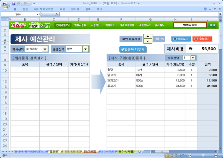
Task: Click the Undo icon in Quick Access
Action: click(18, 3)
